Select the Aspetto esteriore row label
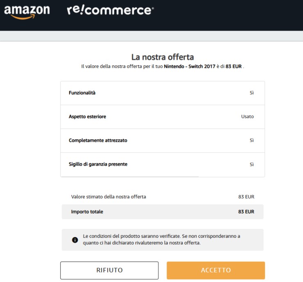Viewport: 303px width, 282px height. click(87, 116)
